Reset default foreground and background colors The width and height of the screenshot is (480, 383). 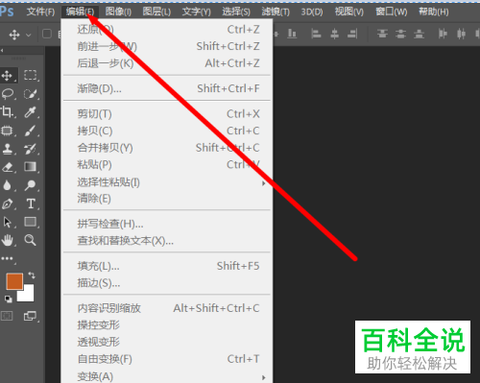pos(9,299)
